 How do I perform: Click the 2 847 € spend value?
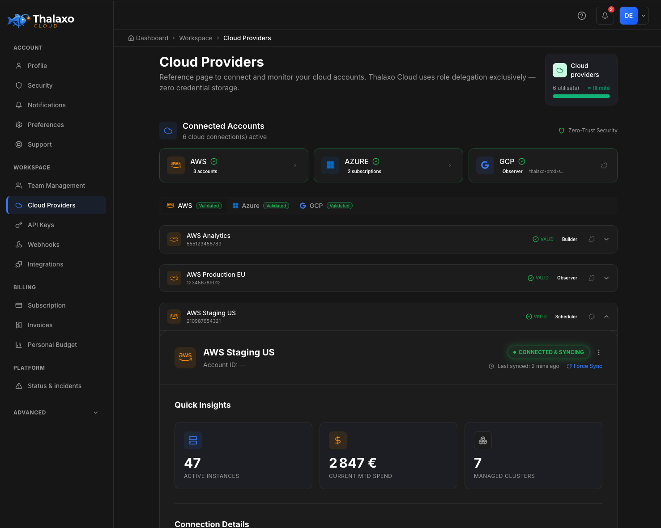tap(353, 463)
